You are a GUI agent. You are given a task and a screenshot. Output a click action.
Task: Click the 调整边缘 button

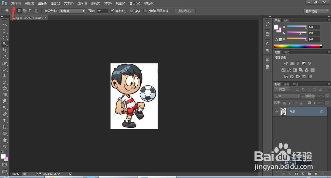click(185, 11)
